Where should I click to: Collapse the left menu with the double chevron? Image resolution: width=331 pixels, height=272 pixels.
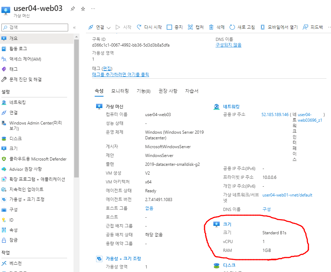[74, 28]
